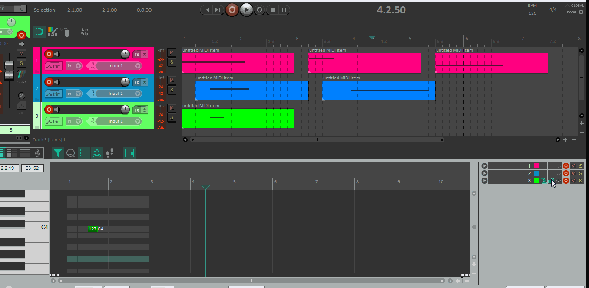Open input FX on track 1

point(92,66)
